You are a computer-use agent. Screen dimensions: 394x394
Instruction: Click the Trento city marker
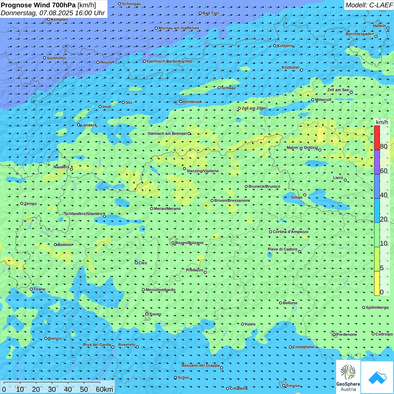[147, 314]
